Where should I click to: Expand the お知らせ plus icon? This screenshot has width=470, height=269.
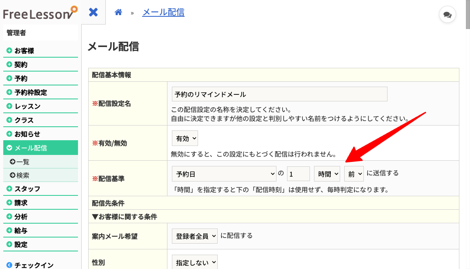click(9, 134)
